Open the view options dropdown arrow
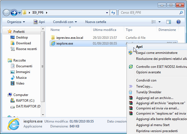 coord(159,22)
